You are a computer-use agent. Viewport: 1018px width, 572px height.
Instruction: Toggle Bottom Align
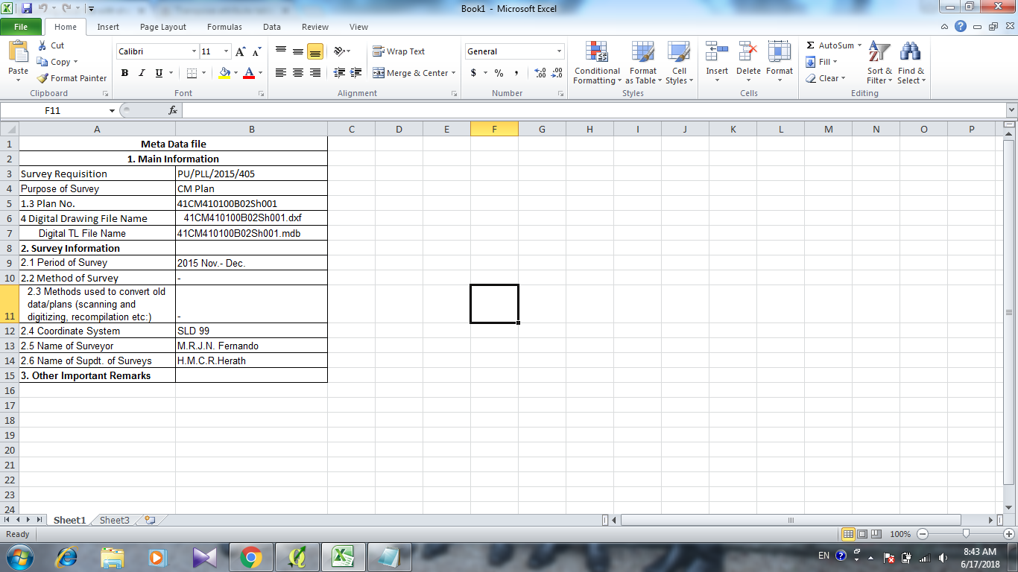(315, 51)
